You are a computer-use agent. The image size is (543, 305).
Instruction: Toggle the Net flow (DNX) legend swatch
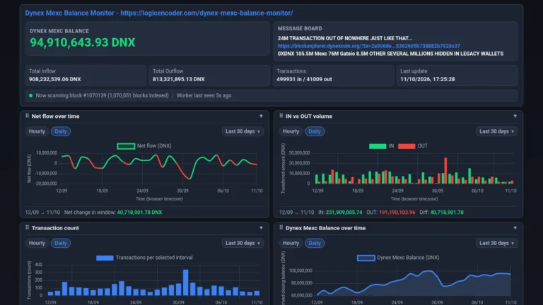126,146
